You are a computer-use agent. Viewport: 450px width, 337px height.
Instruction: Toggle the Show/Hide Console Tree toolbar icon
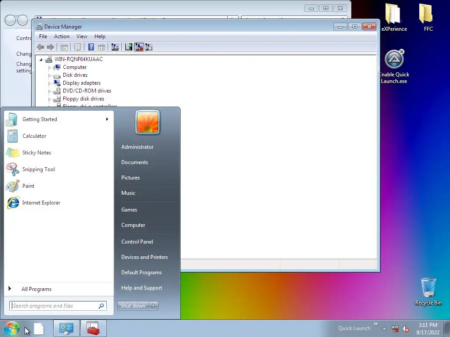click(x=64, y=47)
